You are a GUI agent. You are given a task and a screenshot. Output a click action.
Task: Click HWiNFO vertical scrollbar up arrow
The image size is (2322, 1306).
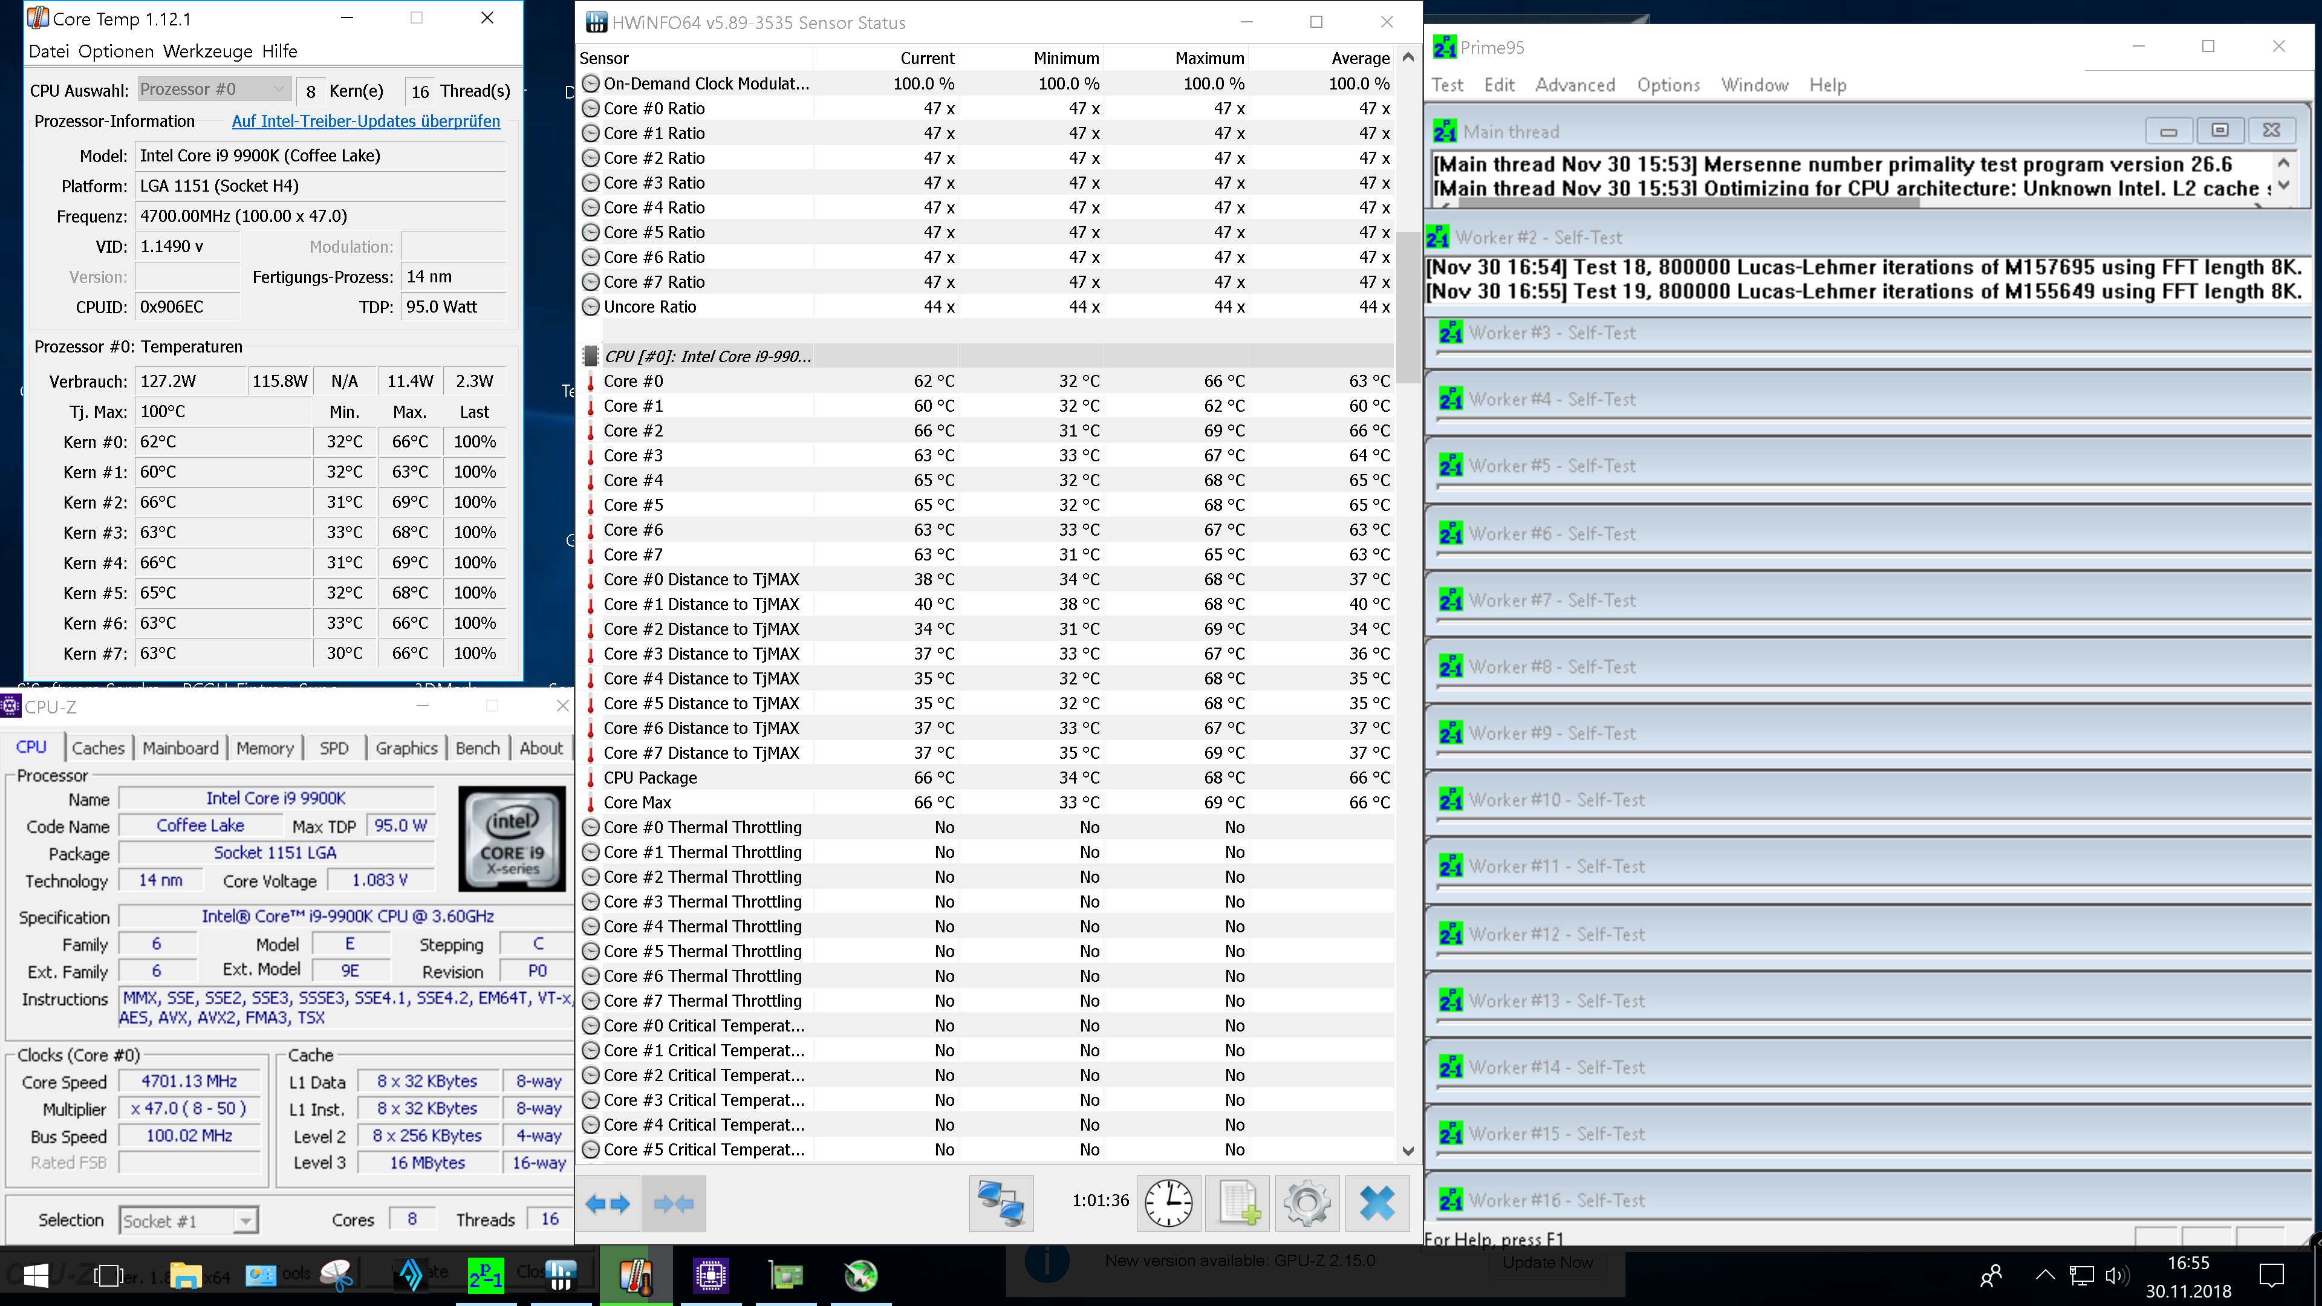[x=1408, y=57]
